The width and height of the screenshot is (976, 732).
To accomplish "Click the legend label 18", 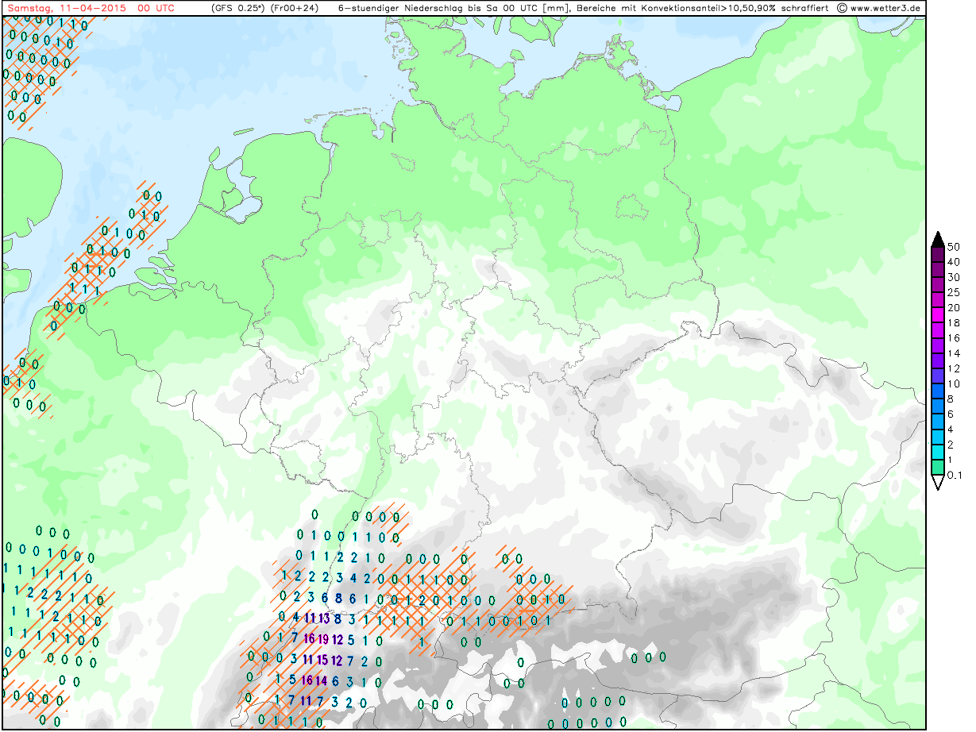I will click(x=954, y=322).
